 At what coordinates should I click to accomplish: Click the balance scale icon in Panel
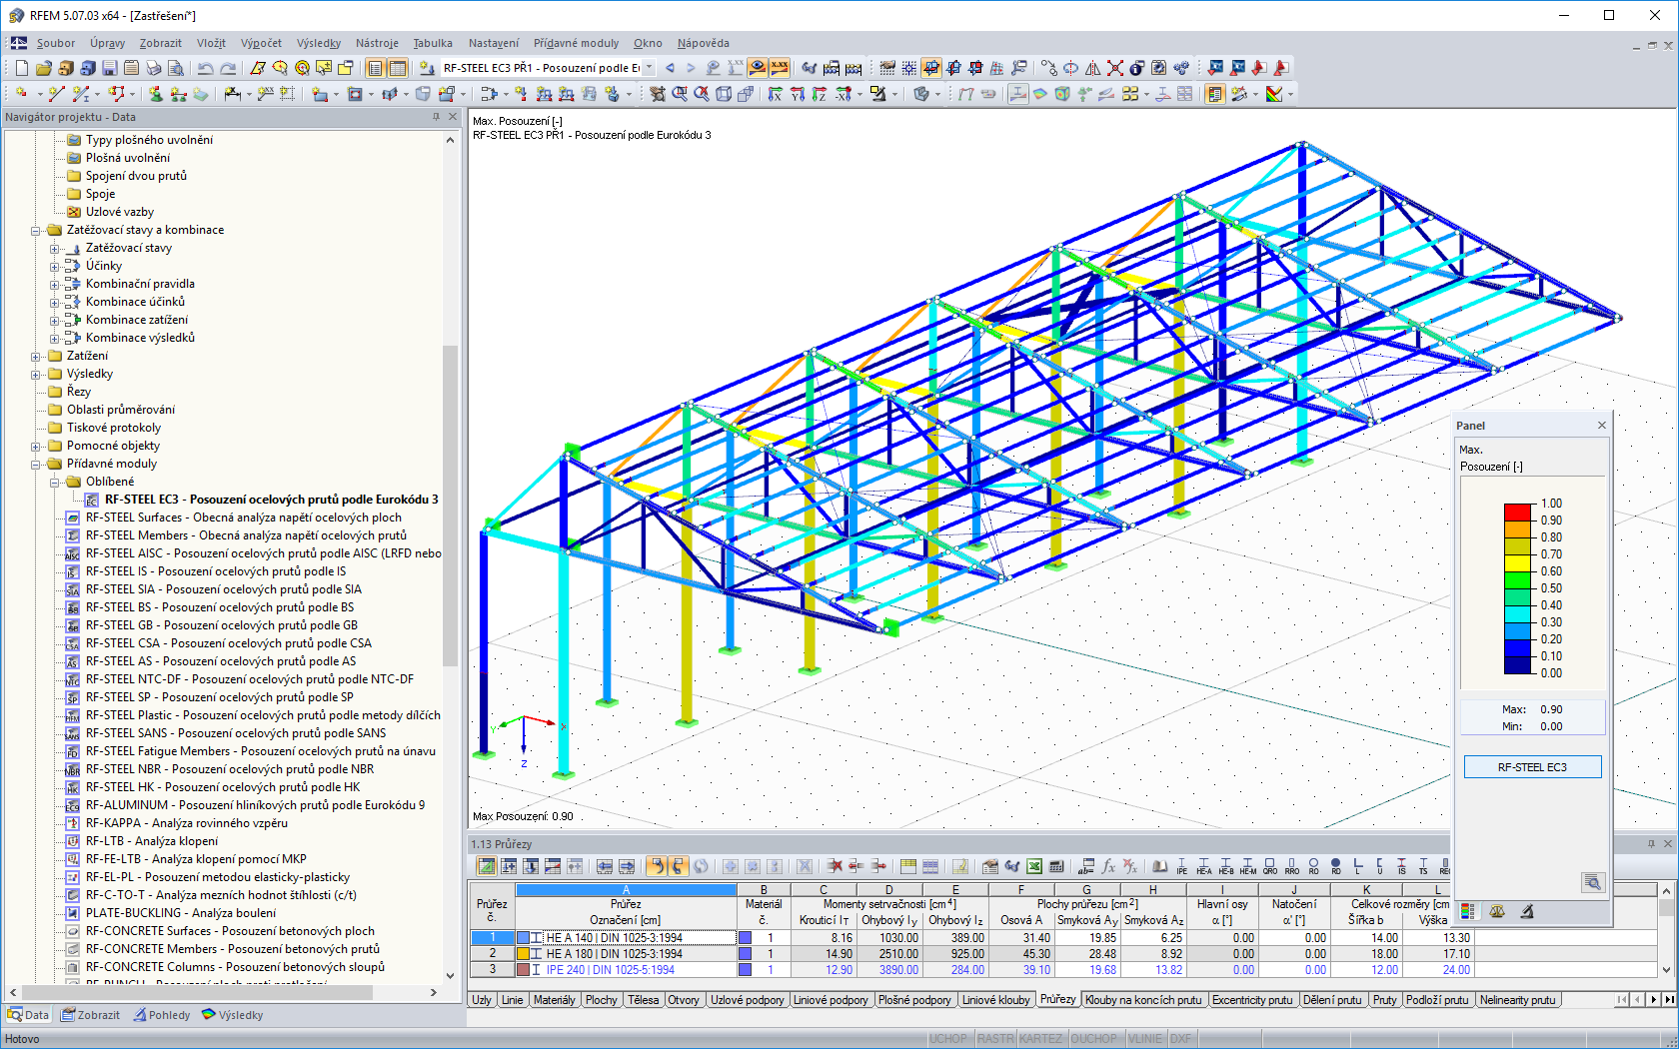pos(1497,911)
